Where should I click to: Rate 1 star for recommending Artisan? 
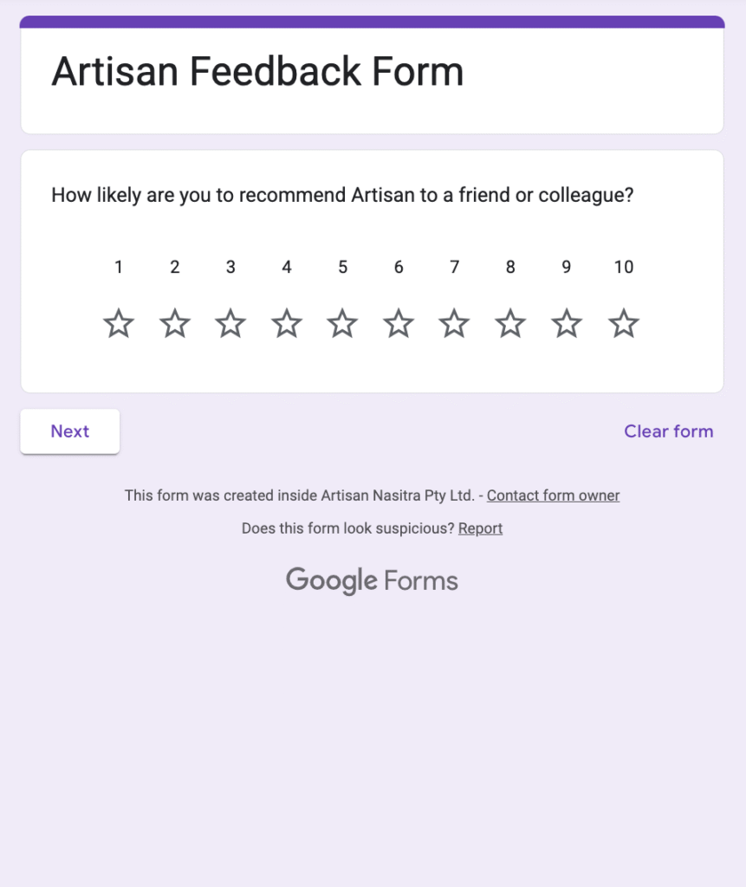119,324
